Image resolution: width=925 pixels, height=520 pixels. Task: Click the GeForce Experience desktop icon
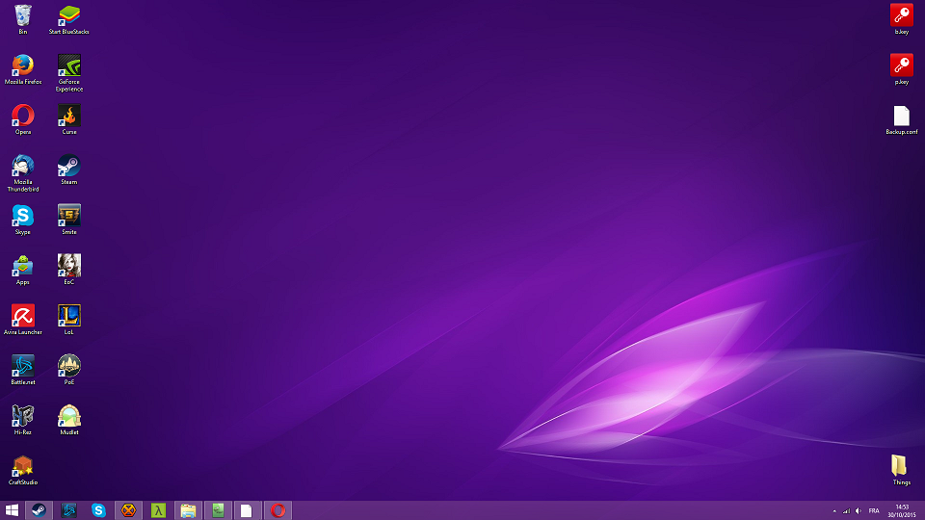(69, 65)
